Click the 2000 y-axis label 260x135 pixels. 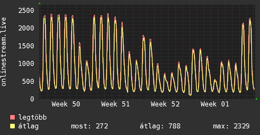(x=26, y=28)
